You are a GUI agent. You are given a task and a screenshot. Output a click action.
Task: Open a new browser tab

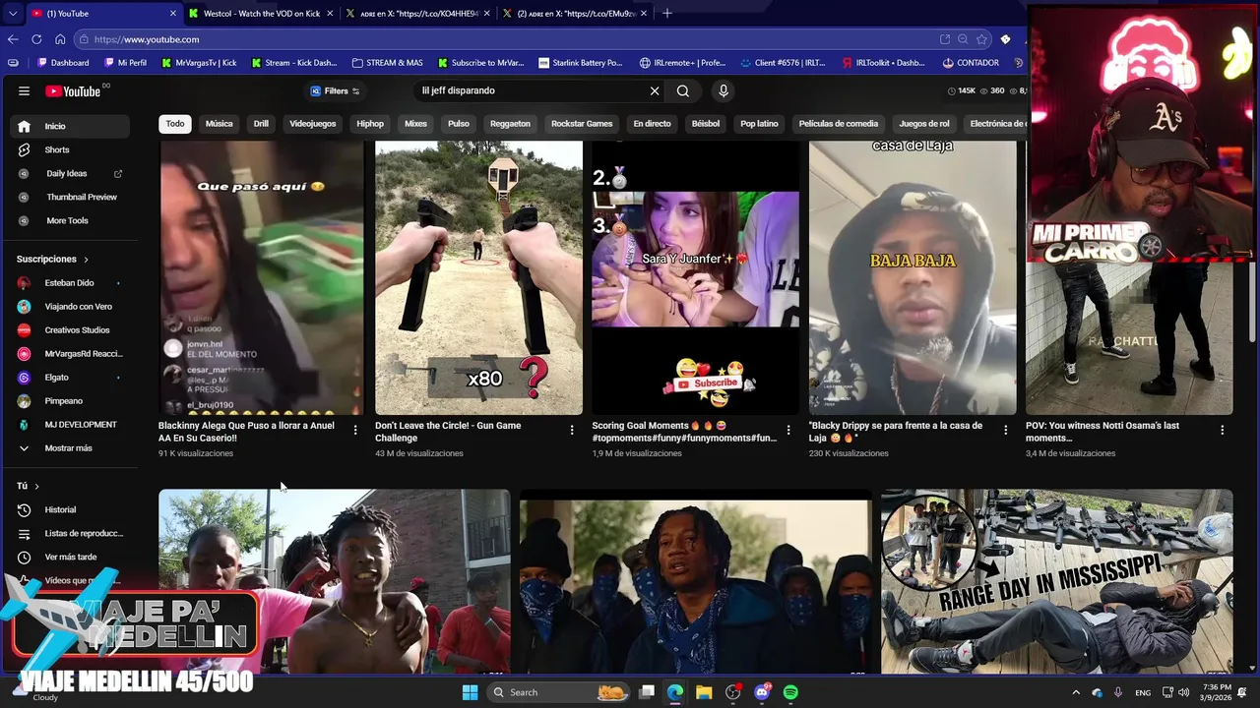(x=667, y=13)
